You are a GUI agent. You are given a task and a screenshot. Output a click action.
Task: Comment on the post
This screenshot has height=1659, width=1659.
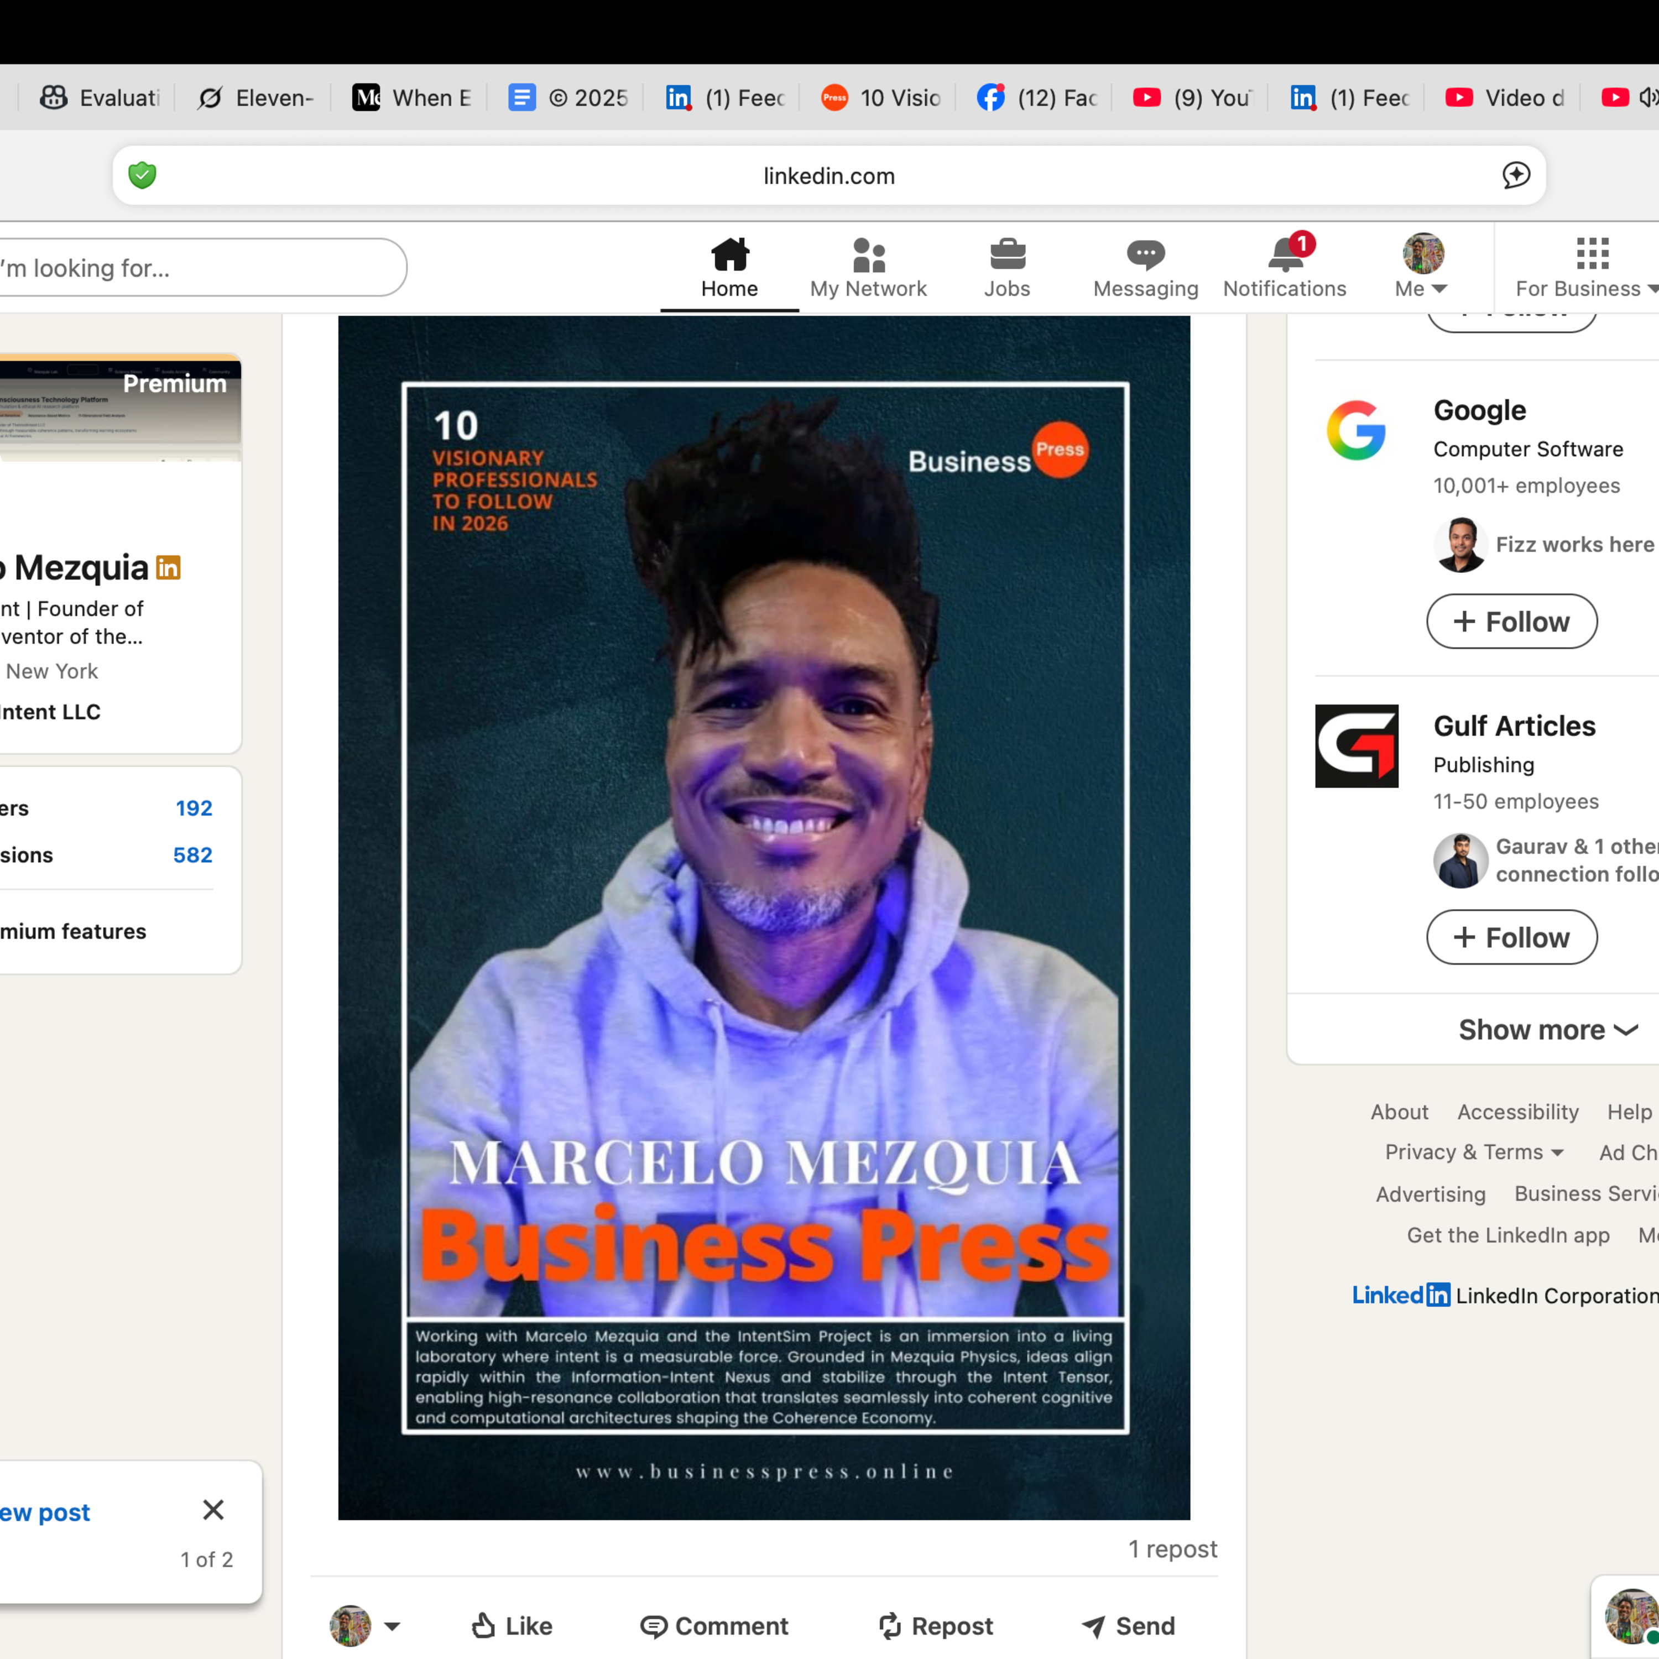[x=713, y=1626]
